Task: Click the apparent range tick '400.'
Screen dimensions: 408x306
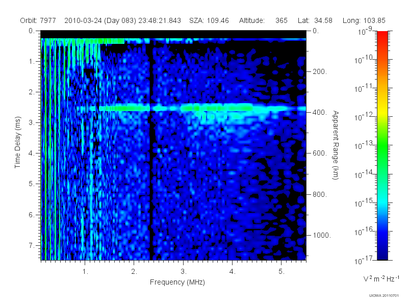Action: [320, 112]
